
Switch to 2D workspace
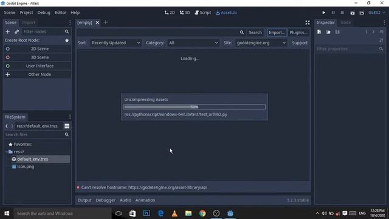point(170,12)
